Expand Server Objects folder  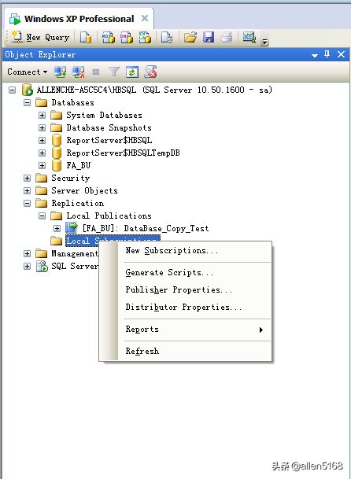click(x=28, y=190)
